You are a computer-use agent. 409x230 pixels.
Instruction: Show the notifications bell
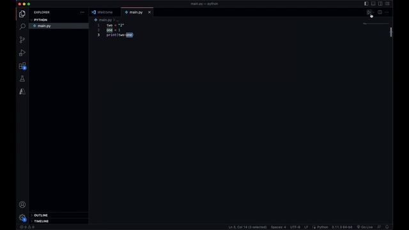[x=387, y=227]
